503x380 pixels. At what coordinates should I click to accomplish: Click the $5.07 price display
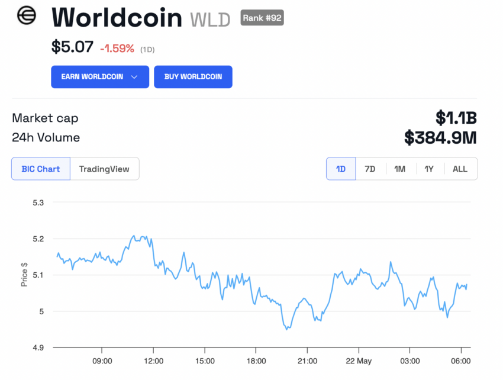click(72, 47)
